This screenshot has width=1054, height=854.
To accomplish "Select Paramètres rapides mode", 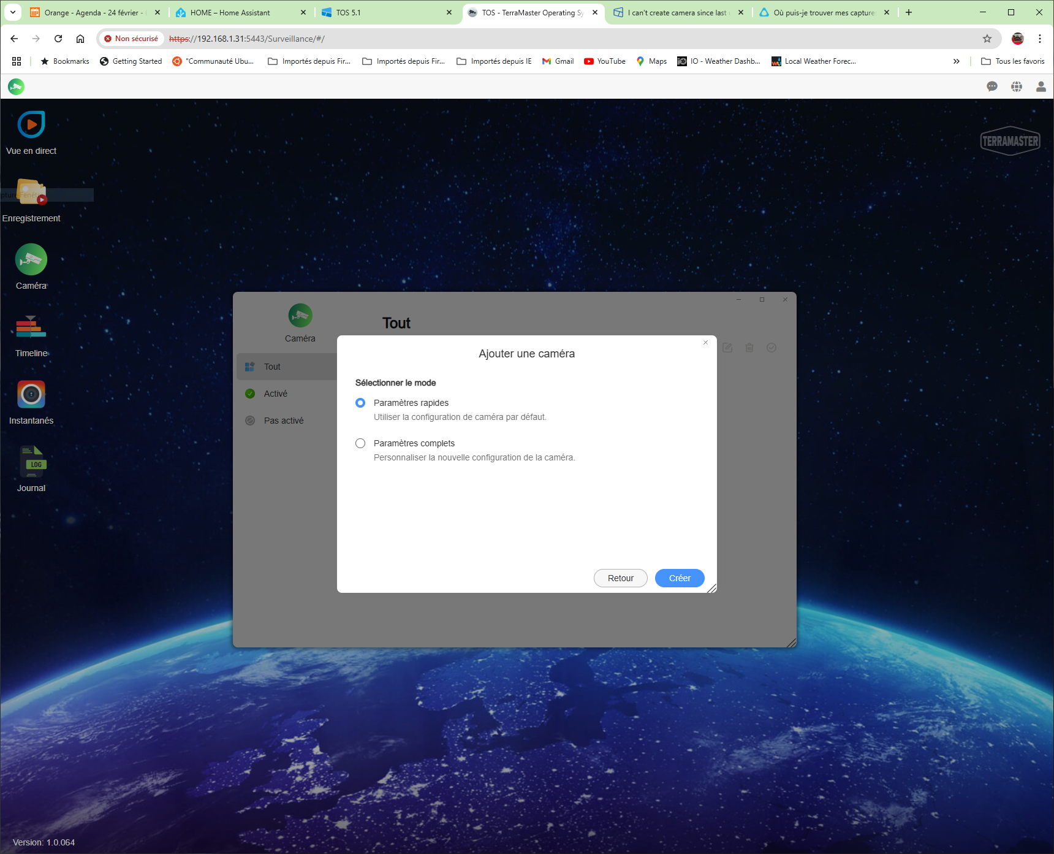I will click(360, 403).
